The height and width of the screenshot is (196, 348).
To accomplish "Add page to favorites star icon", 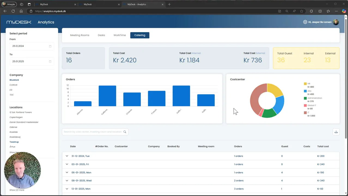I will pos(301,11).
